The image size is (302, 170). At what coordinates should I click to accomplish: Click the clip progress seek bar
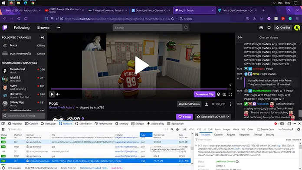point(141,89)
